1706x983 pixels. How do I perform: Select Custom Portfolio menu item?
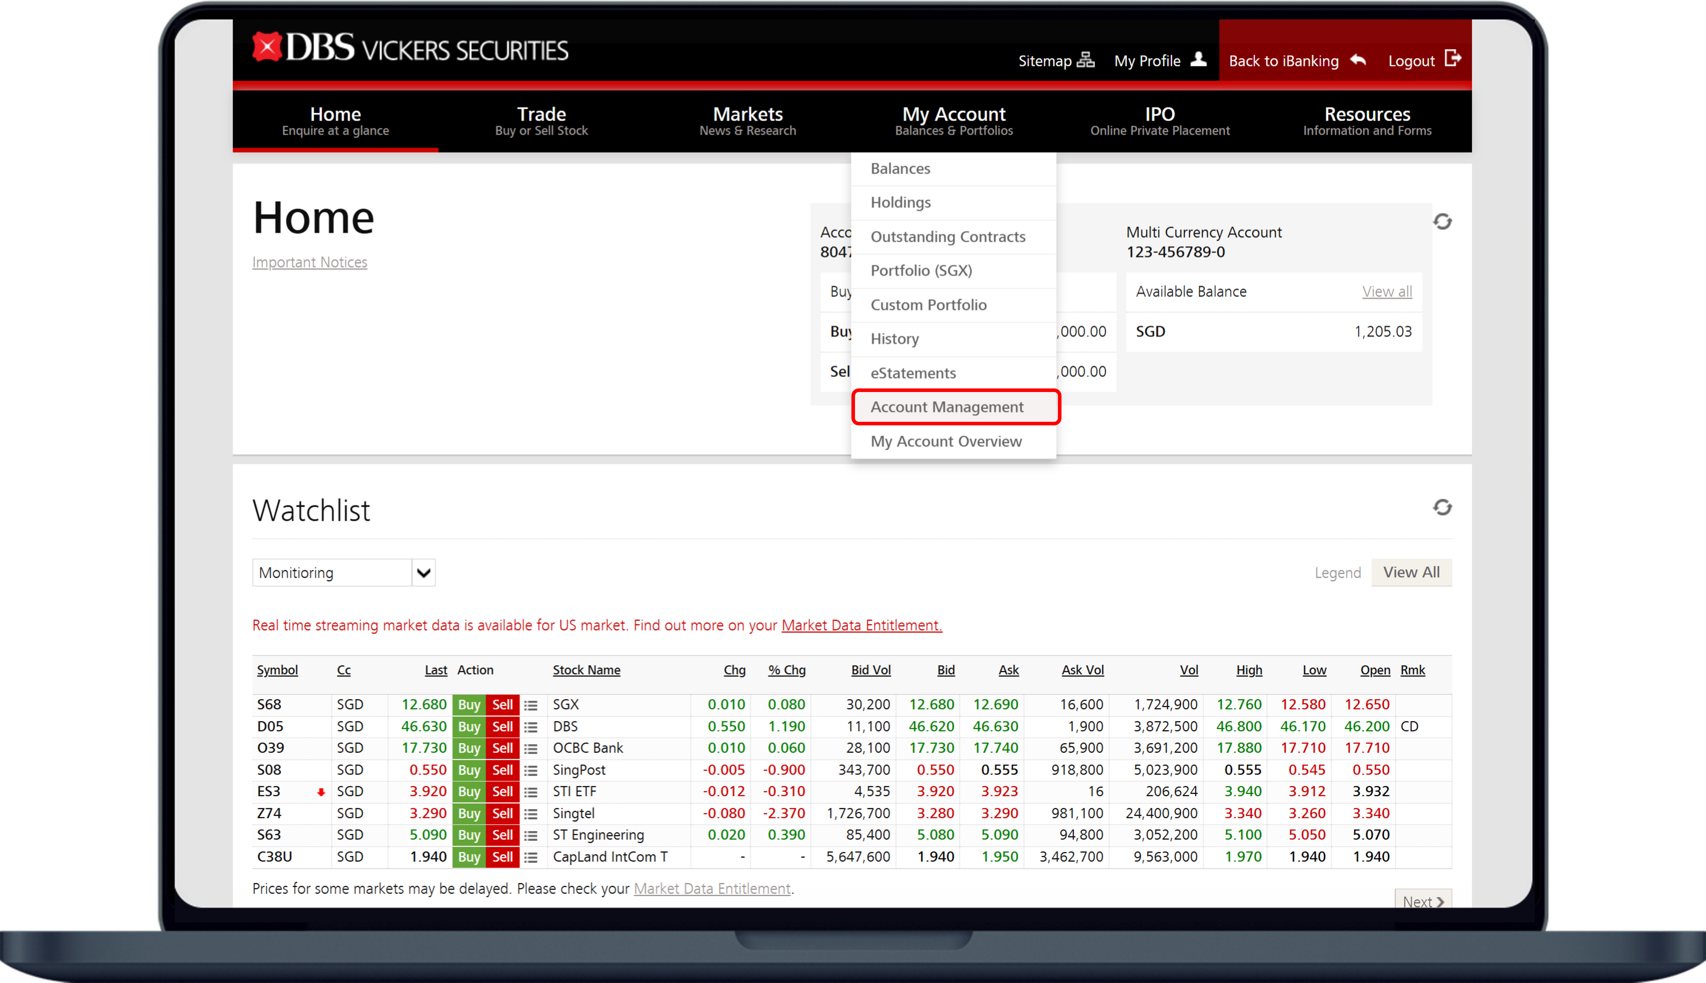tap(953, 305)
